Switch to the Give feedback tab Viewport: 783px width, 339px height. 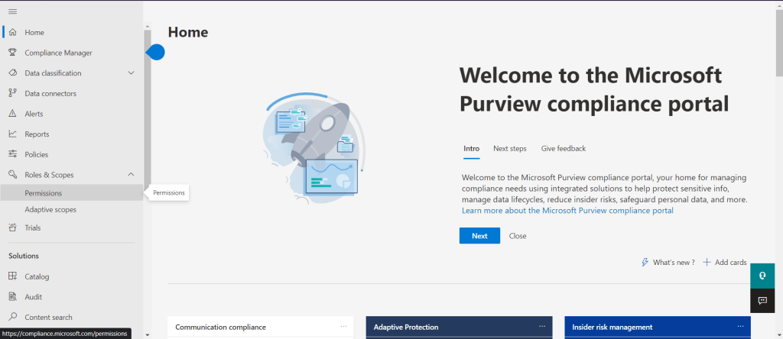click(x=564, y=149)
